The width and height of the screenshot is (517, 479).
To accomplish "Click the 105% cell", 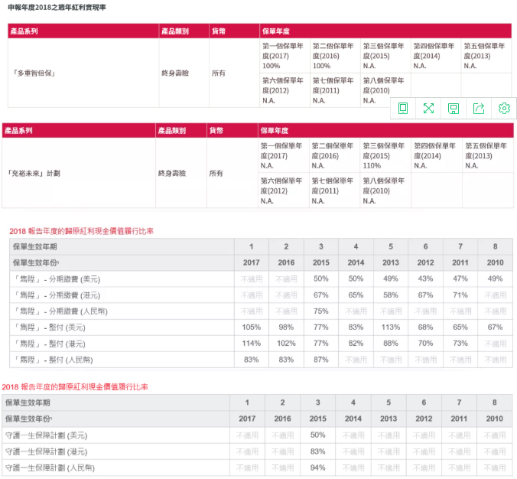I will (x=252, y=327).
